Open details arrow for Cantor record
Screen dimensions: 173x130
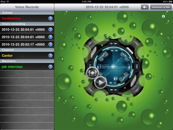tap(50, 56)
